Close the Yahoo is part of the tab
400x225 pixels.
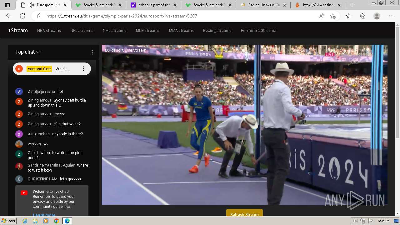coord(175,5)
